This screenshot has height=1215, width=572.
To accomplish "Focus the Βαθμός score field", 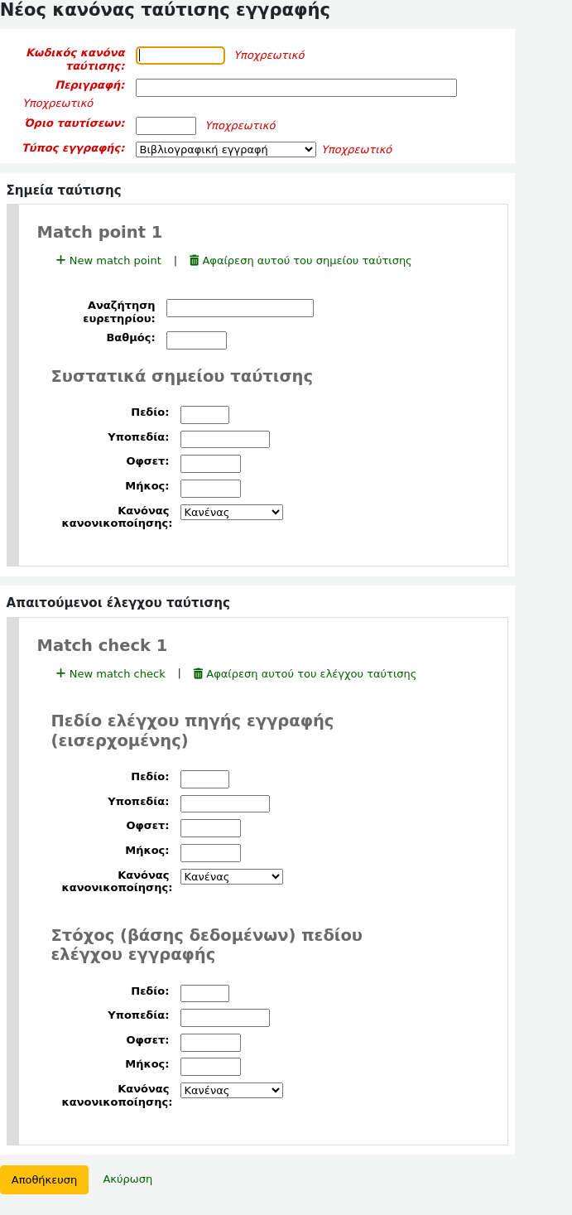I will (196, 340).
